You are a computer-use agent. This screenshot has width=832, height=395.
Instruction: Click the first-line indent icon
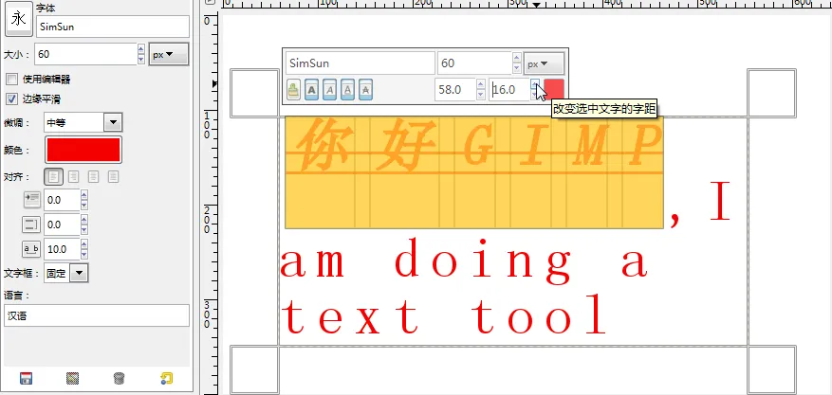point(32,200)
